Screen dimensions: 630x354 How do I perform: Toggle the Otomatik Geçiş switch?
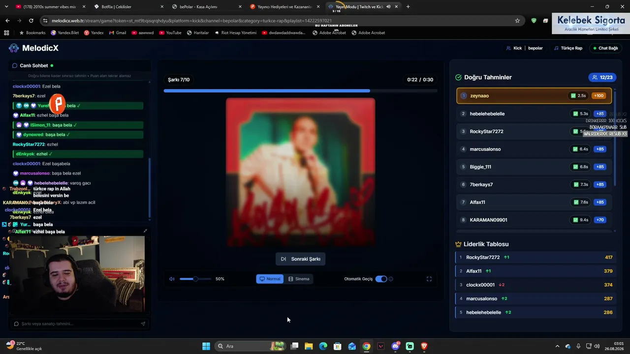(381, 279)
